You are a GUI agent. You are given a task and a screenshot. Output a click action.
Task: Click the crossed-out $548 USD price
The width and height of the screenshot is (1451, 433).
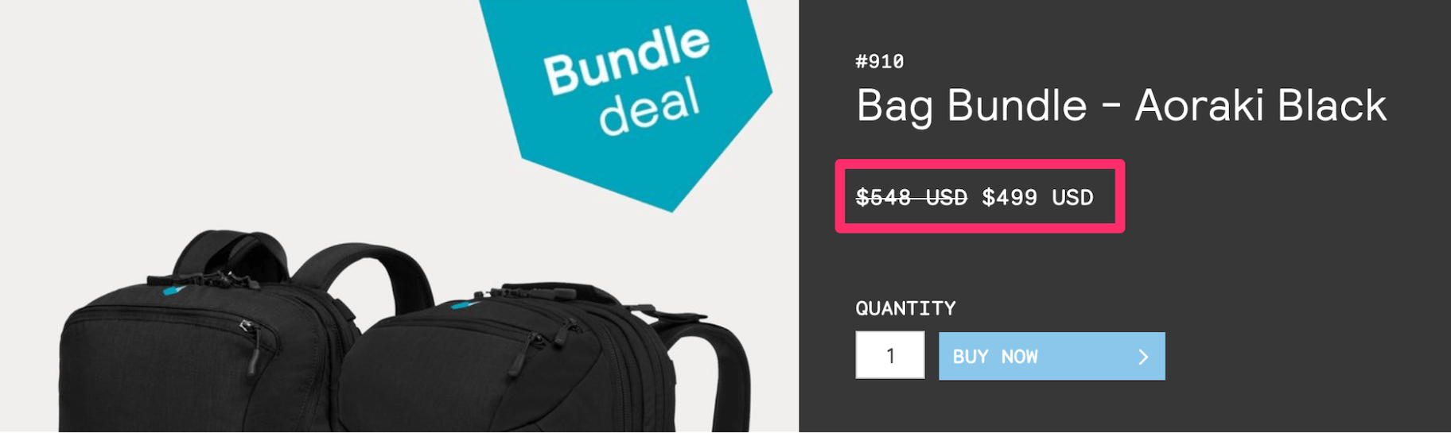click(911, 197)
